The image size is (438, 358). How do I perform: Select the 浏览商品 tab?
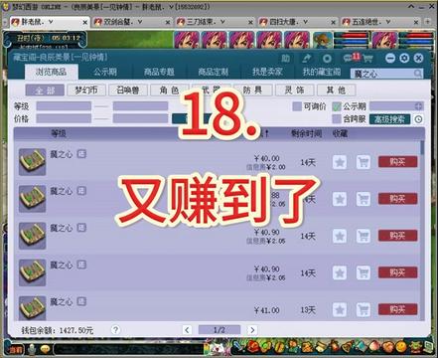click(x=52, y=72)
